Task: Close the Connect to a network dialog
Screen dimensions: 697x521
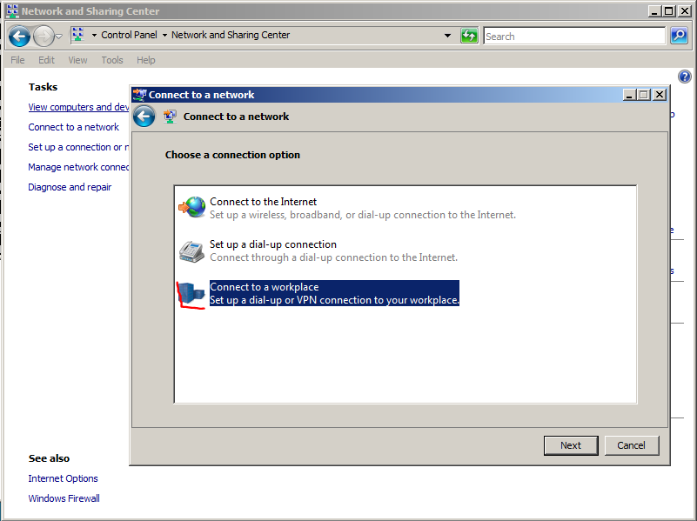Action: click(x=660, y=95)
